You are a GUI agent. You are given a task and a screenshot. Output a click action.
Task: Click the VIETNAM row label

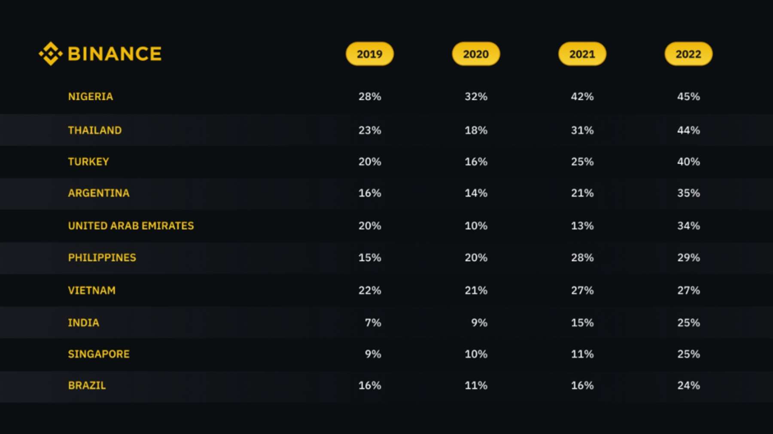pos(92,290)
